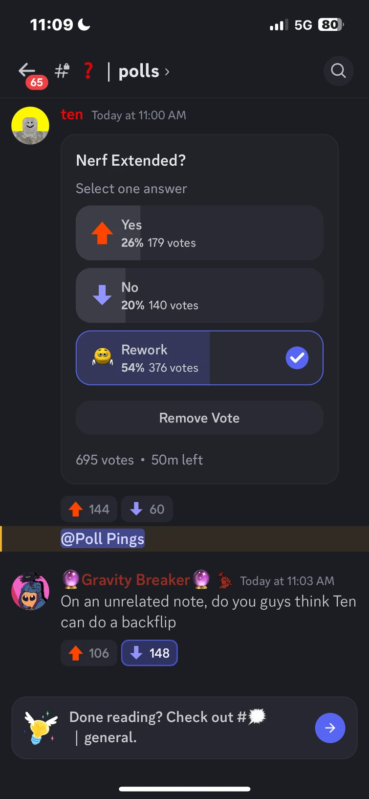Tap the purple downvote arrow in the No option
The height and width of the screenshot is (799, 369).
[101, 295]
